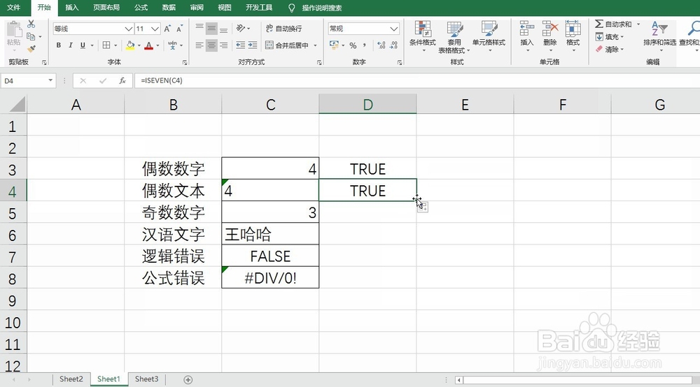This screenshot has width=700, height=387.
Task: Apply red font color A
Action: pyautogui.click(x=149, y=45)
